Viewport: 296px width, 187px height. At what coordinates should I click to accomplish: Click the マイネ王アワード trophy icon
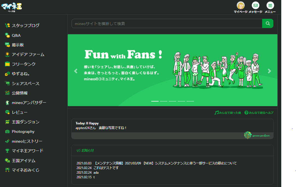7,151
